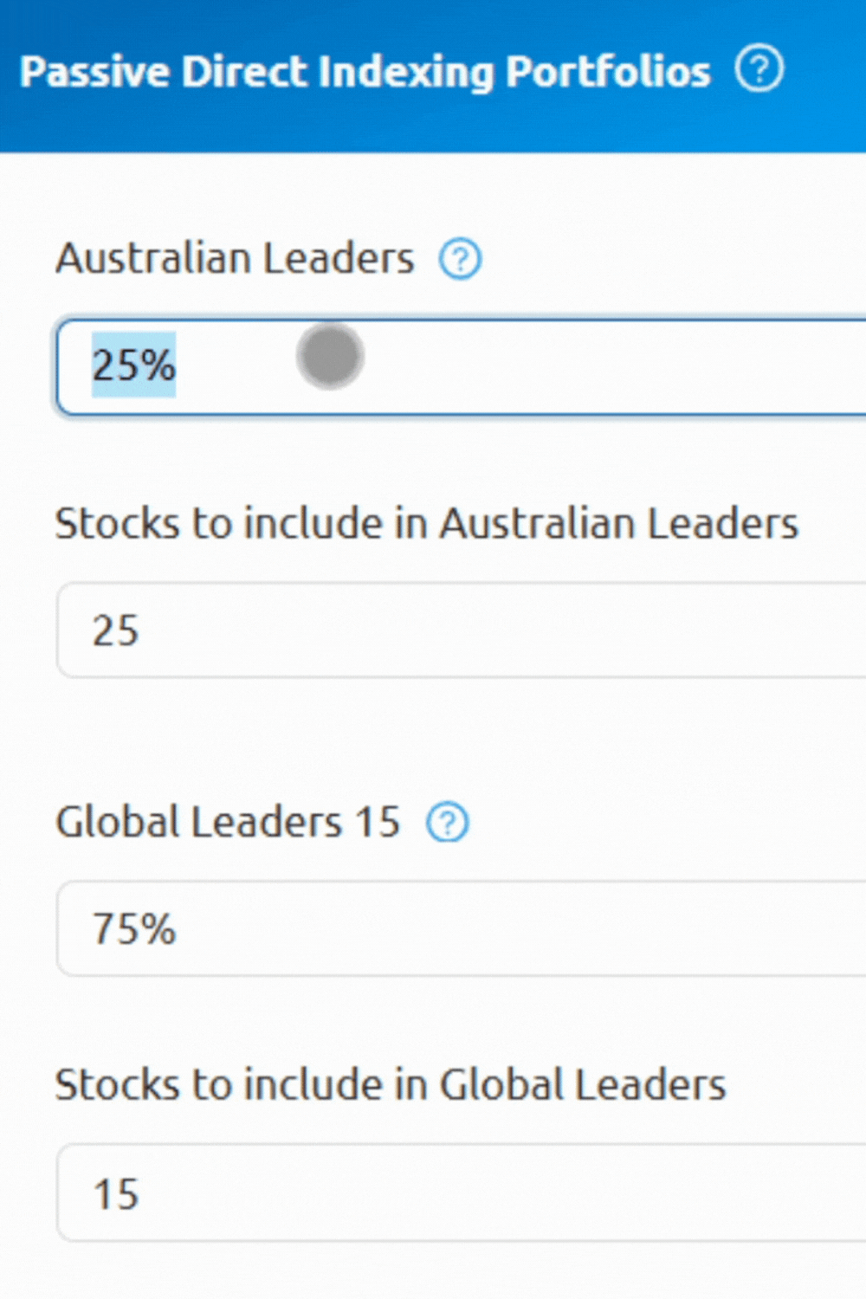The height and width of the screenshot is (1299, 866).
Task: Click the 75% value under Global Leaders 15
Action: (x=134, y=929)
